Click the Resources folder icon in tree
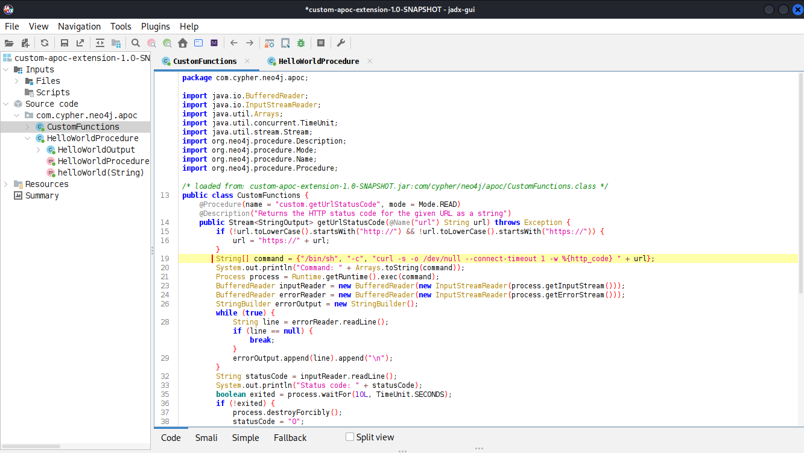This screenshot has width=804, height=453. 18,184
